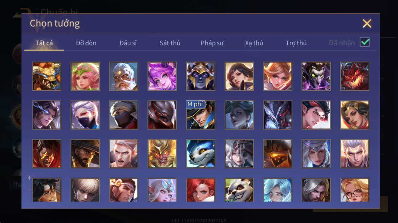Screen dimensions: 398x223
Task: Select the purple-haired horned girl hero
Action: [162, 76]
